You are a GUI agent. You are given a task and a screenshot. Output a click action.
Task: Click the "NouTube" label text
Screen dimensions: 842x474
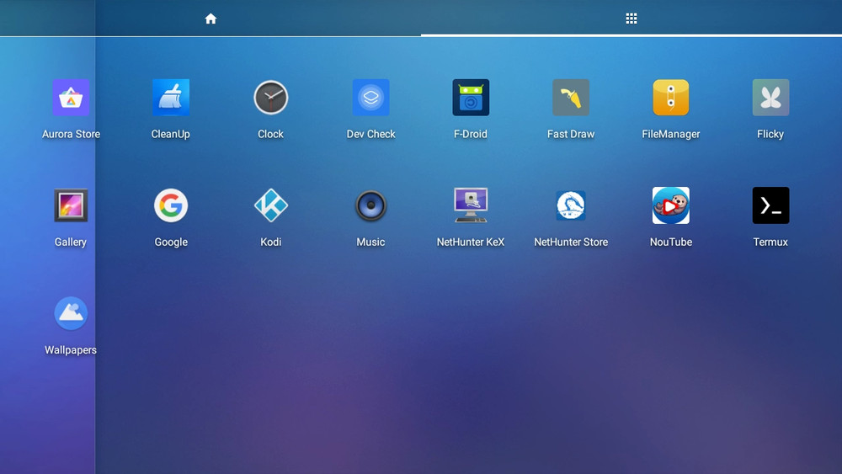671,242
